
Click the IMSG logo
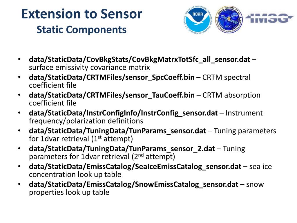tap(269, 18)
